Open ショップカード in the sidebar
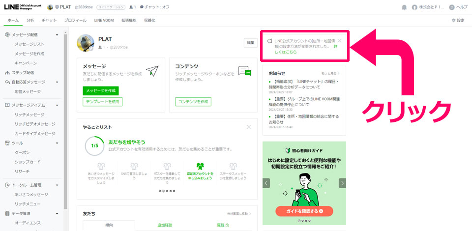 point(28,162)
